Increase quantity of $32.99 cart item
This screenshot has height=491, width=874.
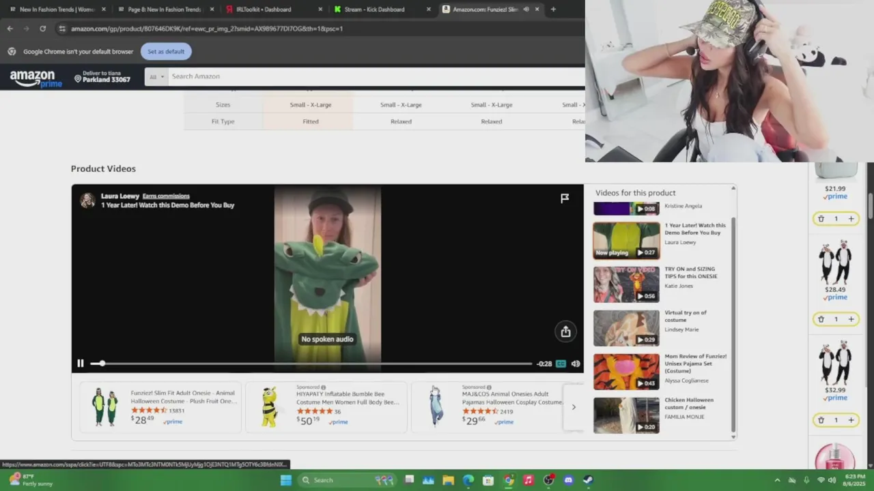851,420
